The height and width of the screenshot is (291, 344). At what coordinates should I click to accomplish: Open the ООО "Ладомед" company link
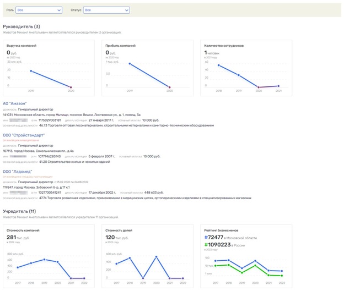[x=18, y=172]
